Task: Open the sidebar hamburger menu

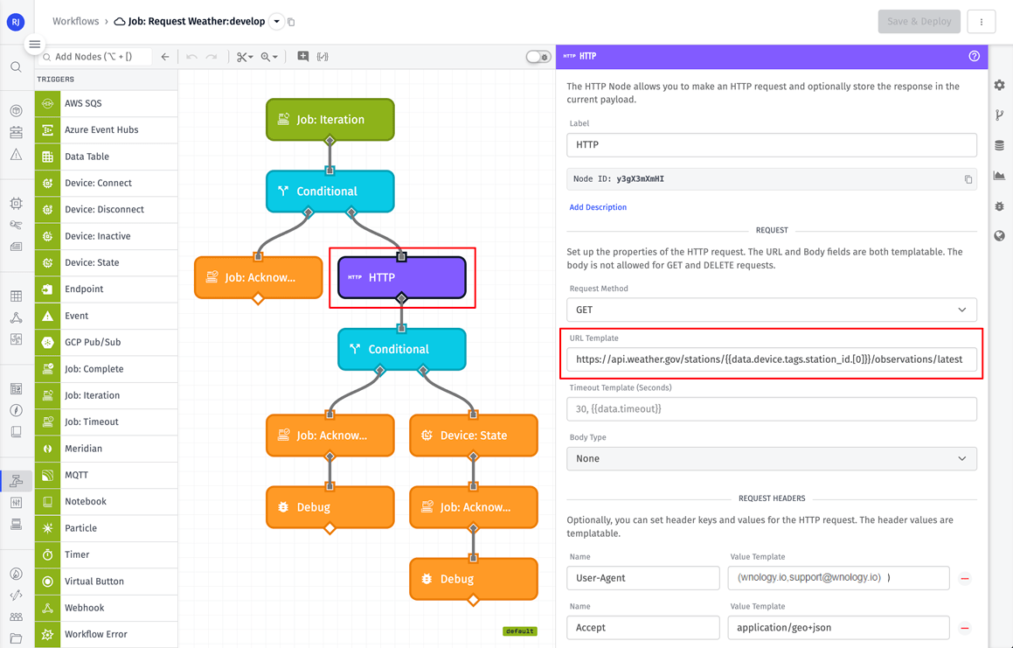Action: point(34,44)
